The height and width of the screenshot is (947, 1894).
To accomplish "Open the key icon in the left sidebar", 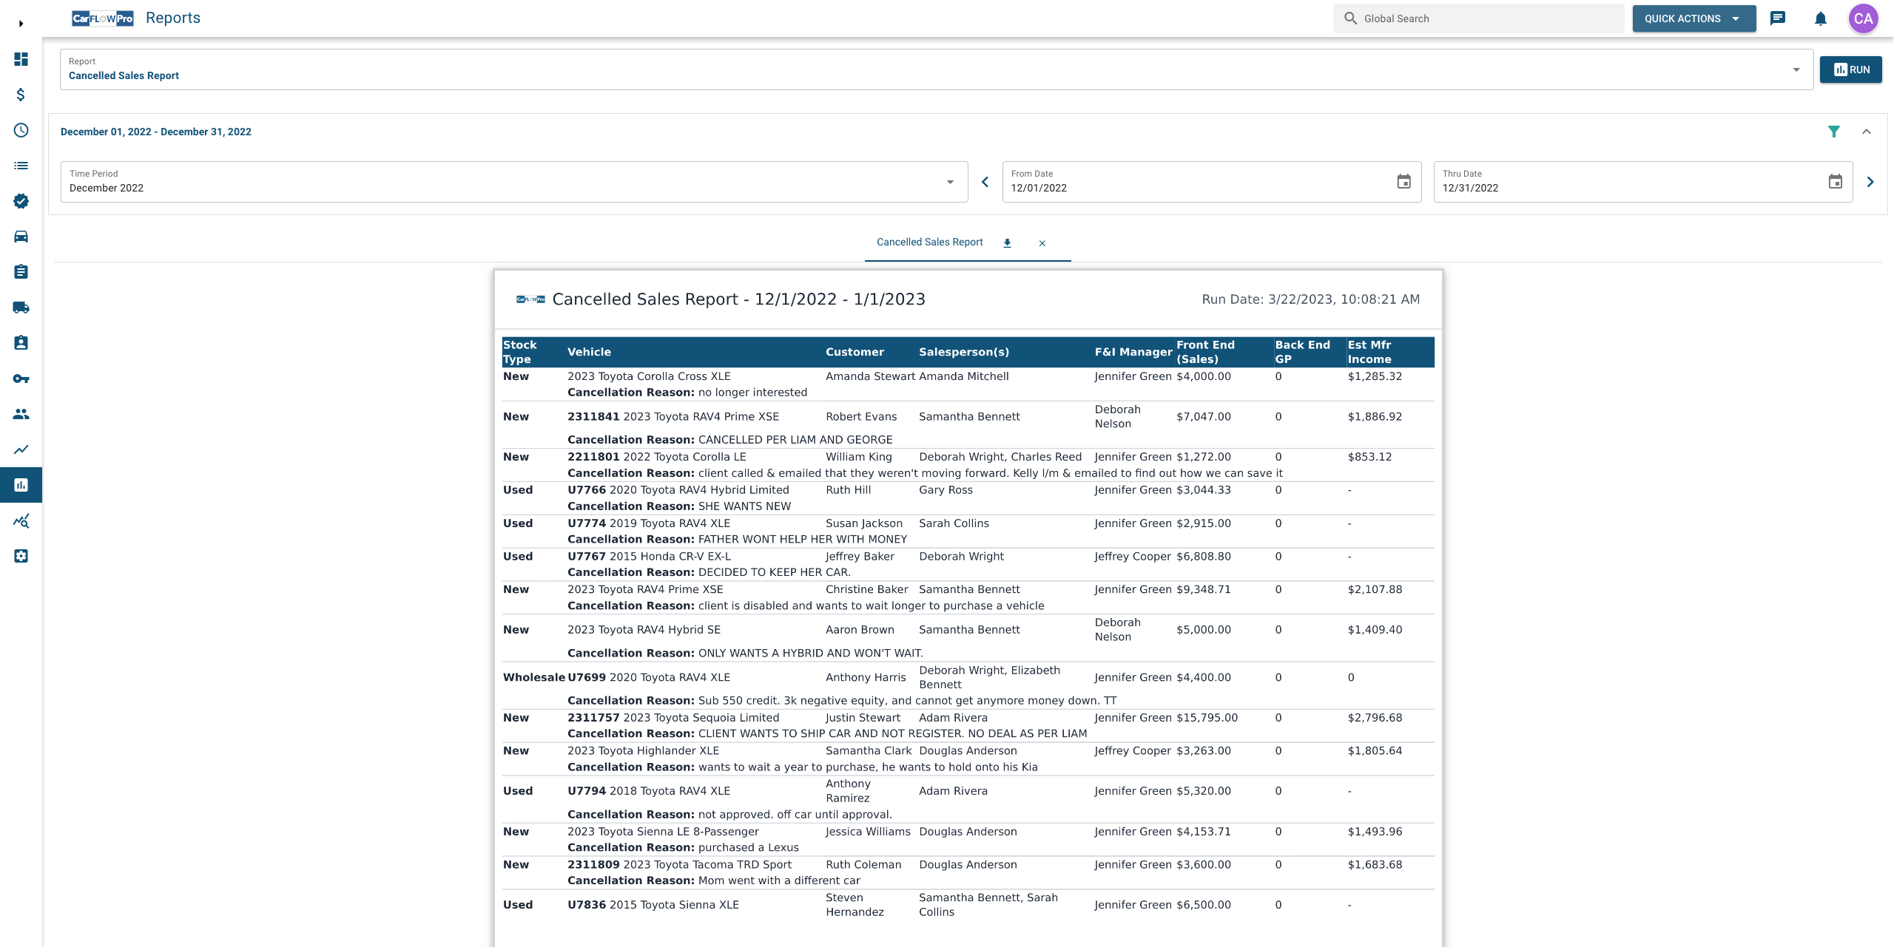I will [x=21, y=379].
